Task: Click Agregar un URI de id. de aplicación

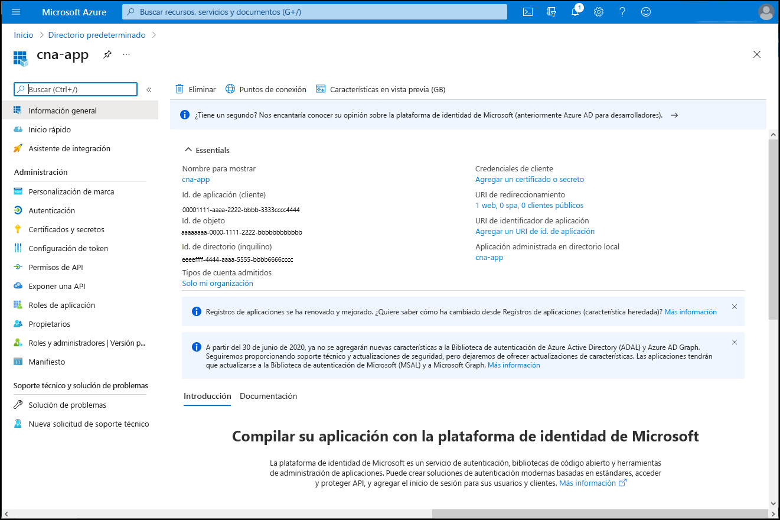Action: [535, 231]
